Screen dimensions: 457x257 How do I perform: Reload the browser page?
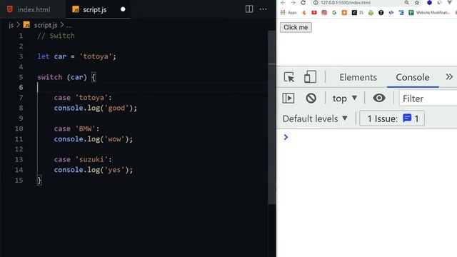303,3
